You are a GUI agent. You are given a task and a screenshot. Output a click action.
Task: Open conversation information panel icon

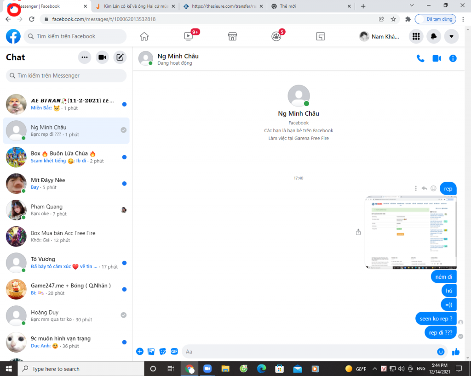tap(453, 58)
